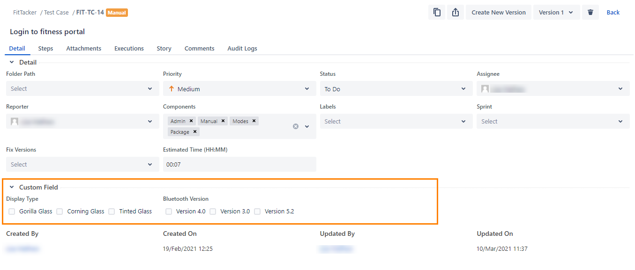Clear all selected components
The width and height of the screenshot is (635, 270).
click(296, 126)
